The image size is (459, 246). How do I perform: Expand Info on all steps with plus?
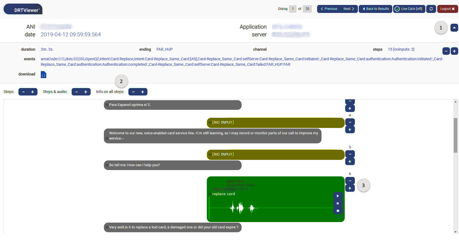tap(142, 92)
